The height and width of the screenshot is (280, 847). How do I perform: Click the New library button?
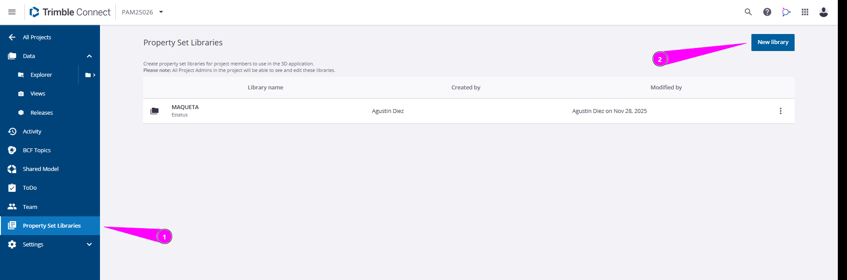coord(772,42)
